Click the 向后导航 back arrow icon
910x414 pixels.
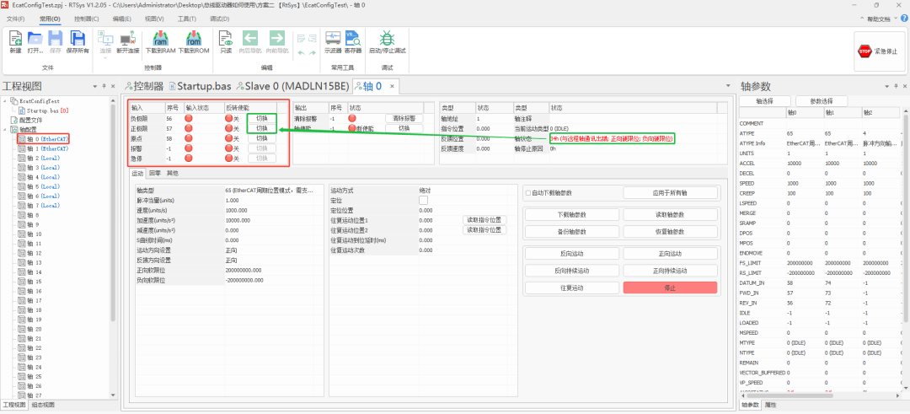pyautogui.click(x=250, y=39)
